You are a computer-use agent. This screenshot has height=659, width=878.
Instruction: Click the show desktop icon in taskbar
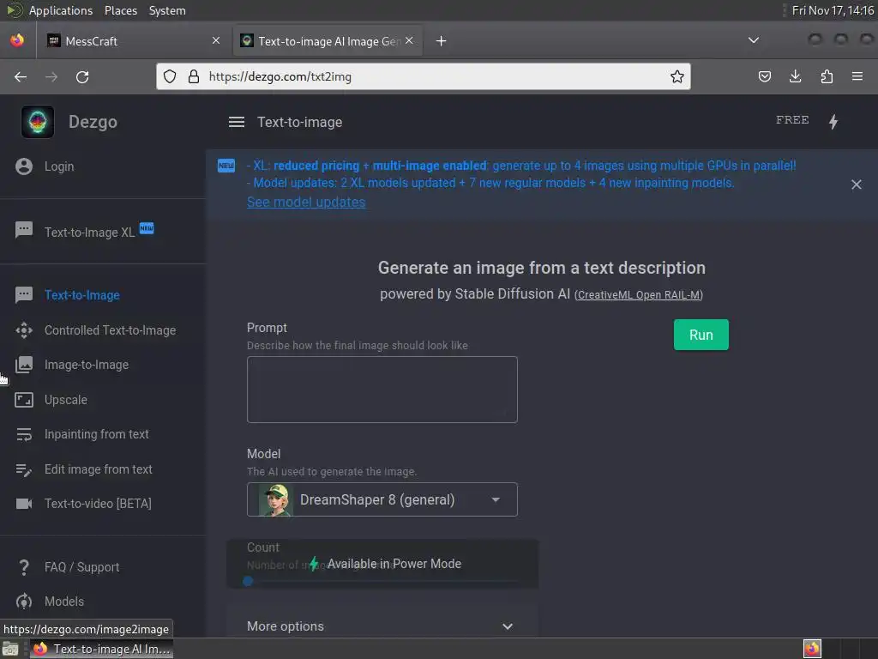[x=10, y=649]
